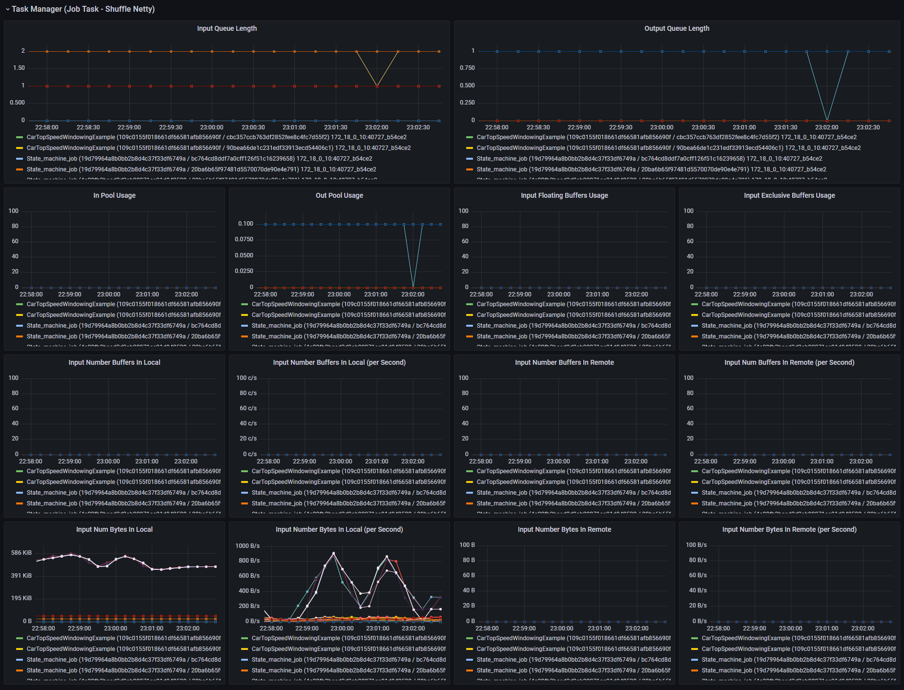
Task: Click Input Num Buffers In Remote (per Second) title
Action: [x=789, y=362]
